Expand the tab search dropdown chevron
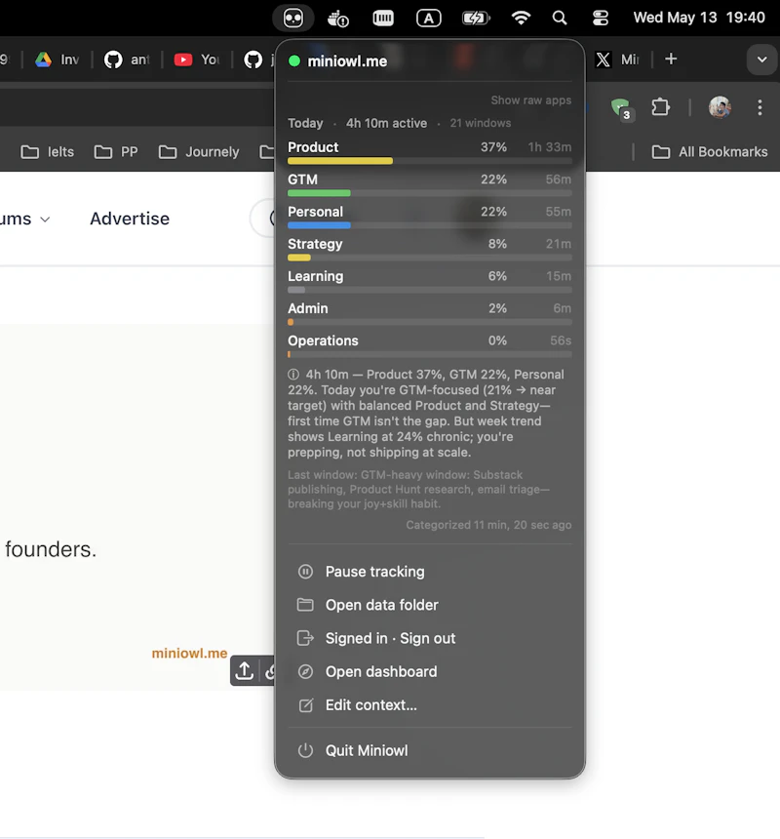This screenshot has height=839, width=780. tap(761, 60)
